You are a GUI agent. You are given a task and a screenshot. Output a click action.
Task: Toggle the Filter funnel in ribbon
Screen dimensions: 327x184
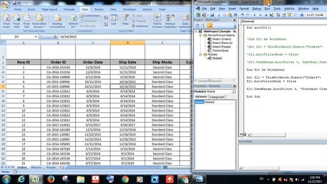[125, 20]
